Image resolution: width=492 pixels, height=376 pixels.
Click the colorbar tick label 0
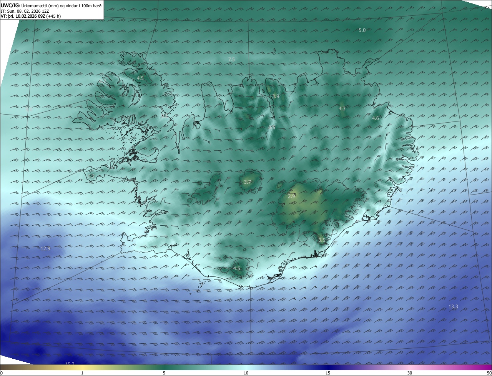pos(1,373)
